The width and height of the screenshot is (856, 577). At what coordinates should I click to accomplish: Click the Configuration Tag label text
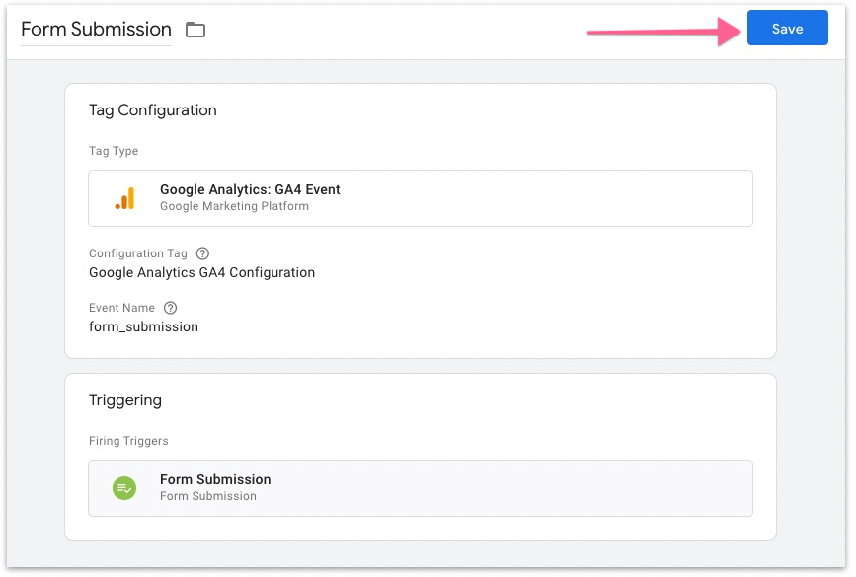pos(137,253)
